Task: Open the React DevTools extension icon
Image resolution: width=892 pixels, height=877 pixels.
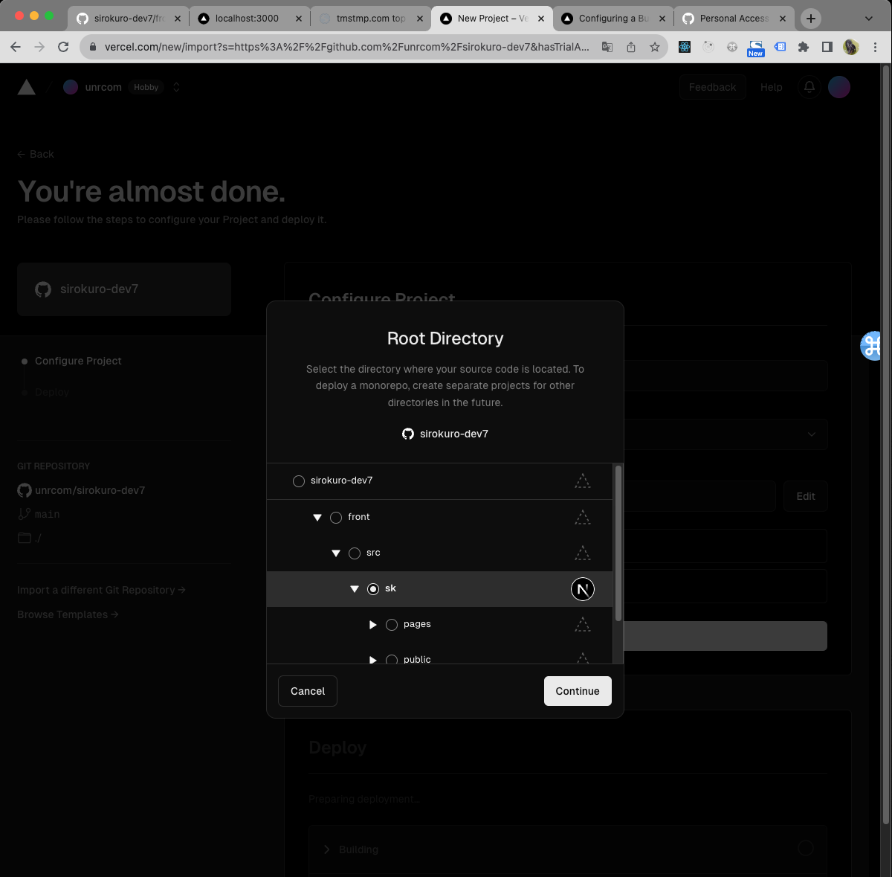Action: coord(685,47)
